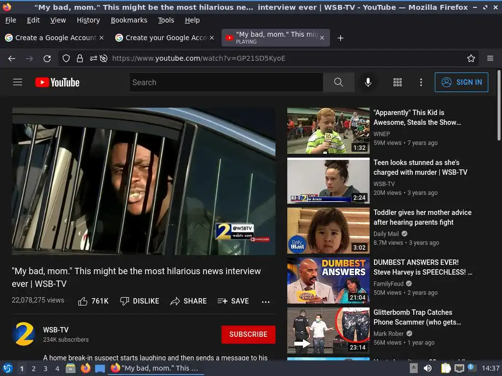Switch to workspace 4
The width and height of the screenshot is (502, 376).
(x=57, y=369)
